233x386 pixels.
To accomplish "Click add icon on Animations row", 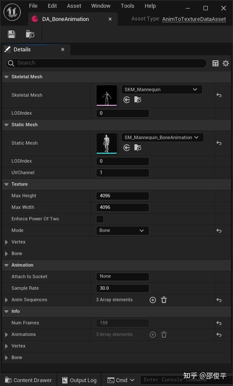I will 153,335.
